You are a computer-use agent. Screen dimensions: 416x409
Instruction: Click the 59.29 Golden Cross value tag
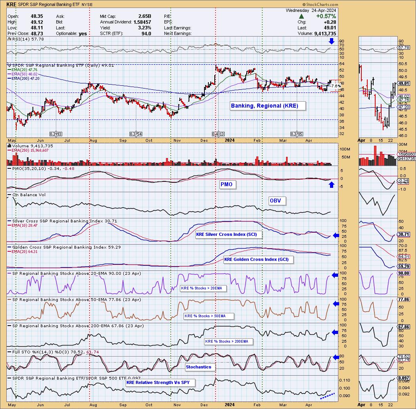coord(404,266)
